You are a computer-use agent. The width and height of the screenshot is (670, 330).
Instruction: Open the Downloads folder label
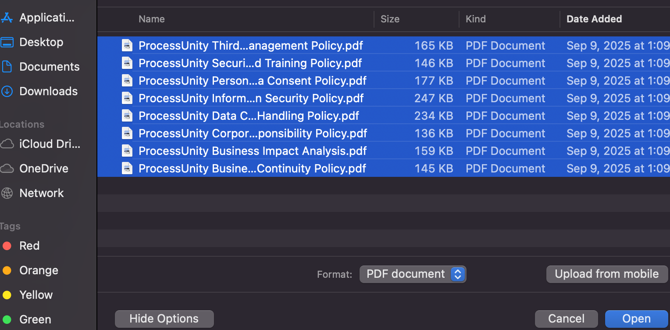pyautogui.click(x=49, y=91)
